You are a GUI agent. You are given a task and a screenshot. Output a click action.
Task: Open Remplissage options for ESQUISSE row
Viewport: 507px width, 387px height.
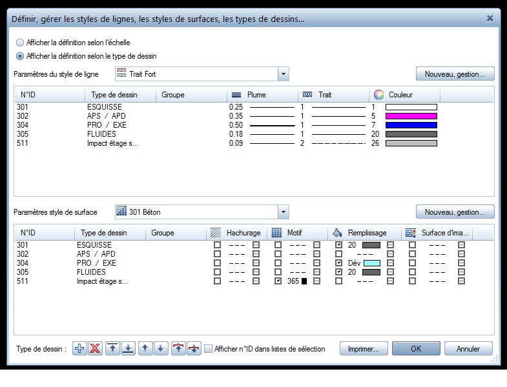click(391, 245)
